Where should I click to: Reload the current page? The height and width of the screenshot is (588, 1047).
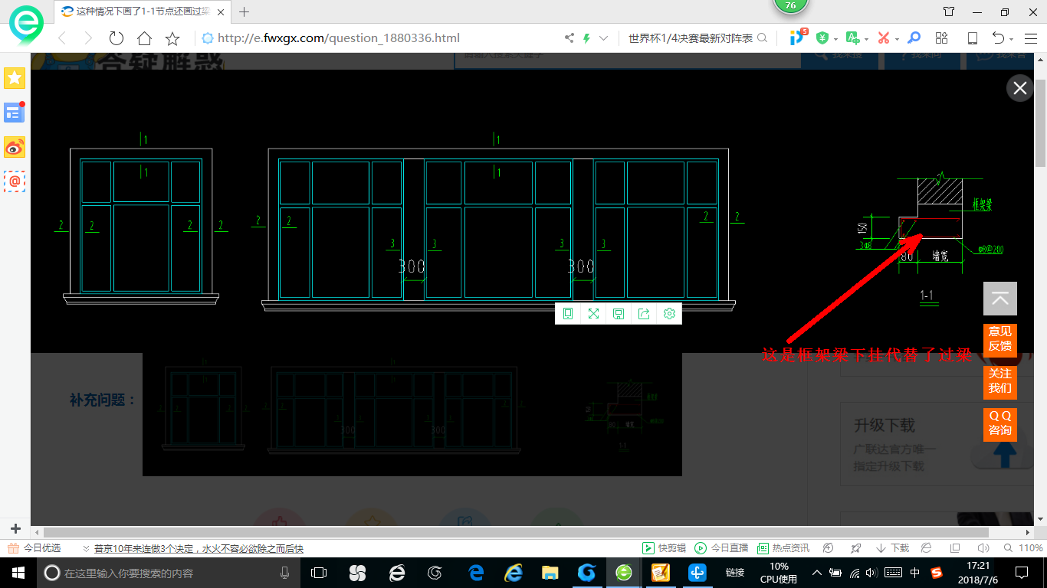[116, 38]
